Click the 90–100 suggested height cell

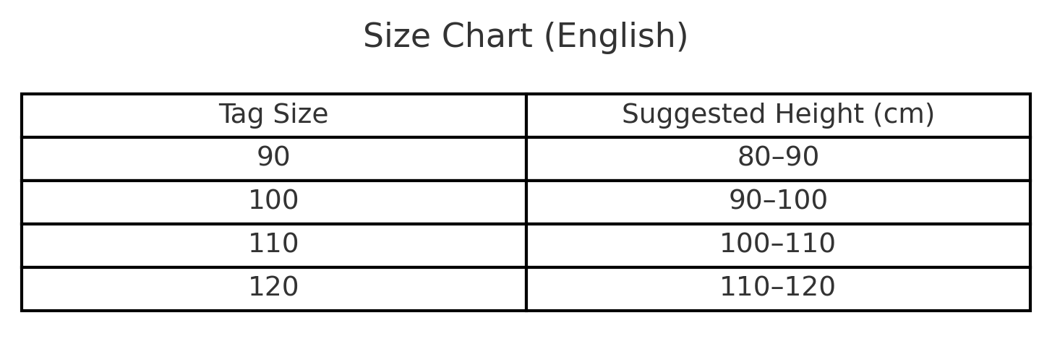(x=778, y=201)
